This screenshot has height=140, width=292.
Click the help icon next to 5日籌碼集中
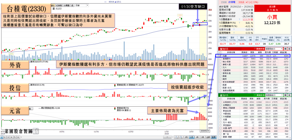pyautogui.click(x=239, y=19)
